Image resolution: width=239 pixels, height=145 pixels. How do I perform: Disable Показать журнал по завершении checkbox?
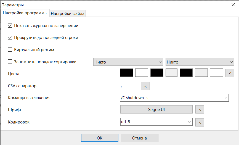pyautogui.click(x=10, y=26)
